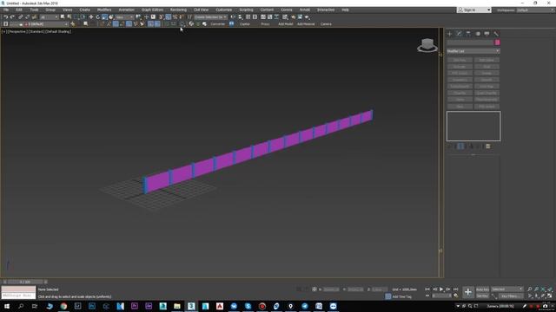Open the Scripting menu
The width and height of the screenshot is (556, 312).
click(246, 10)
